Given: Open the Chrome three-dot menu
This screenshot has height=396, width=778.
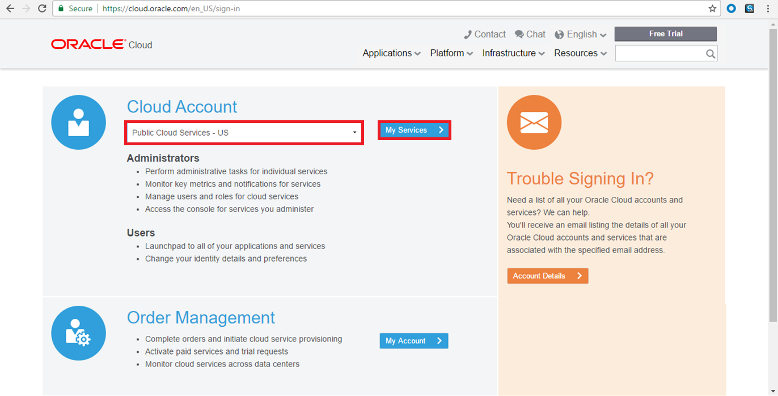Looking at the screenshot, I should [767, 9].
